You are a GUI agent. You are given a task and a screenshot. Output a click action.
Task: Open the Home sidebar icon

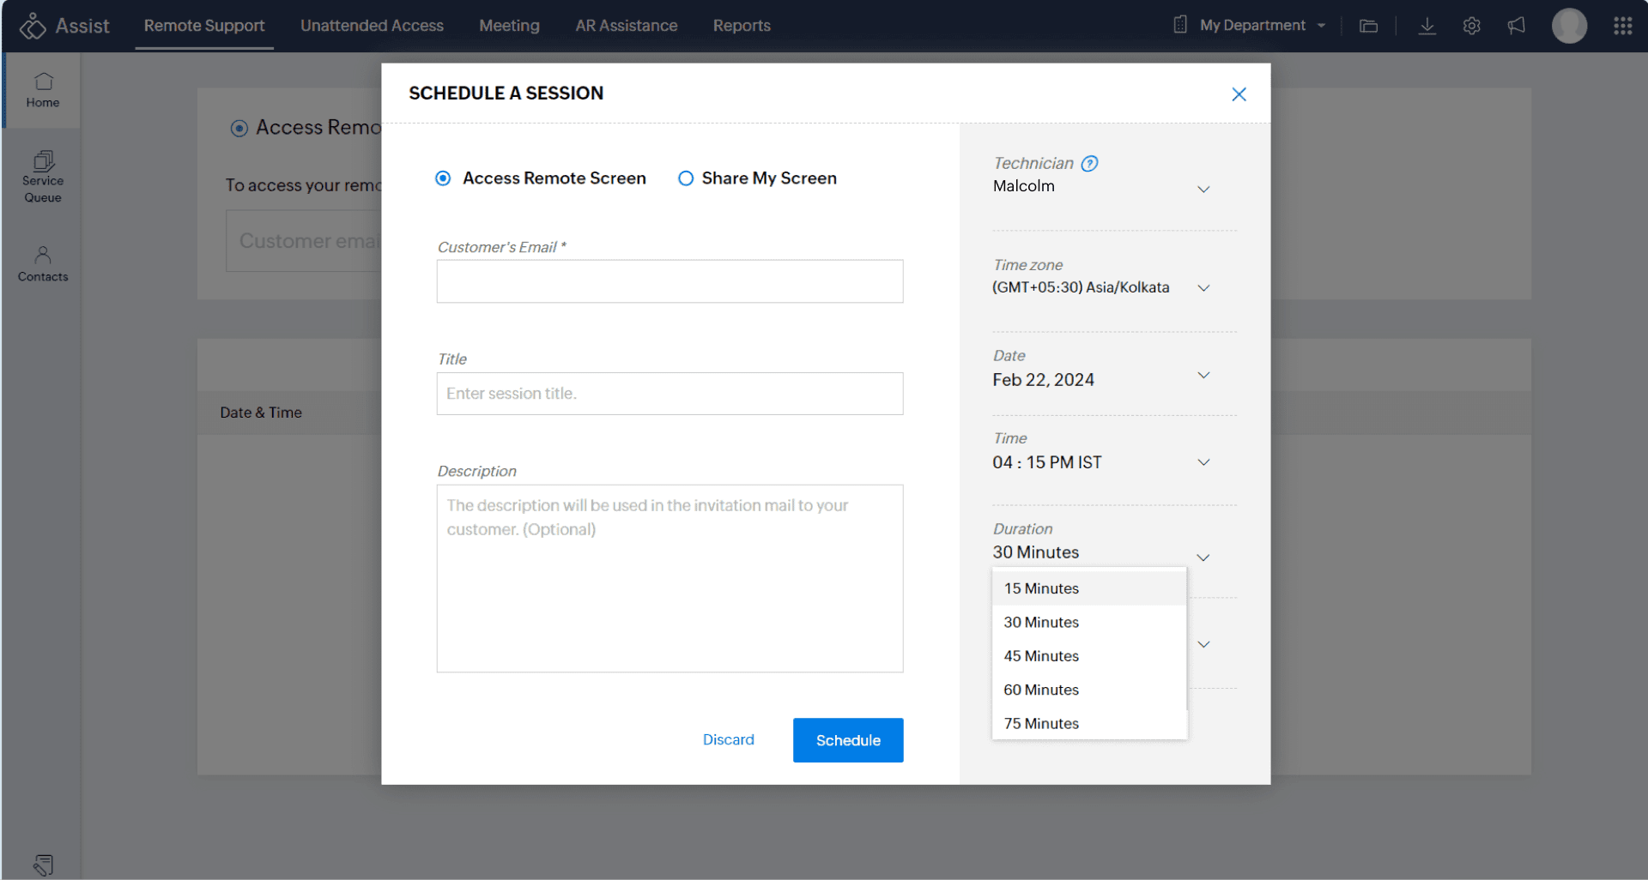point(43,90)
